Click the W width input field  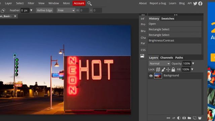[84, 10]
